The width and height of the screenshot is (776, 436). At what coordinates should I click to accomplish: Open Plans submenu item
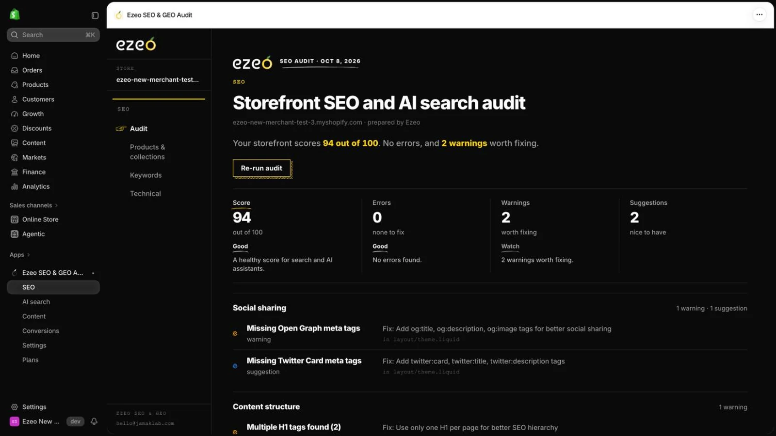pos(30,360)
